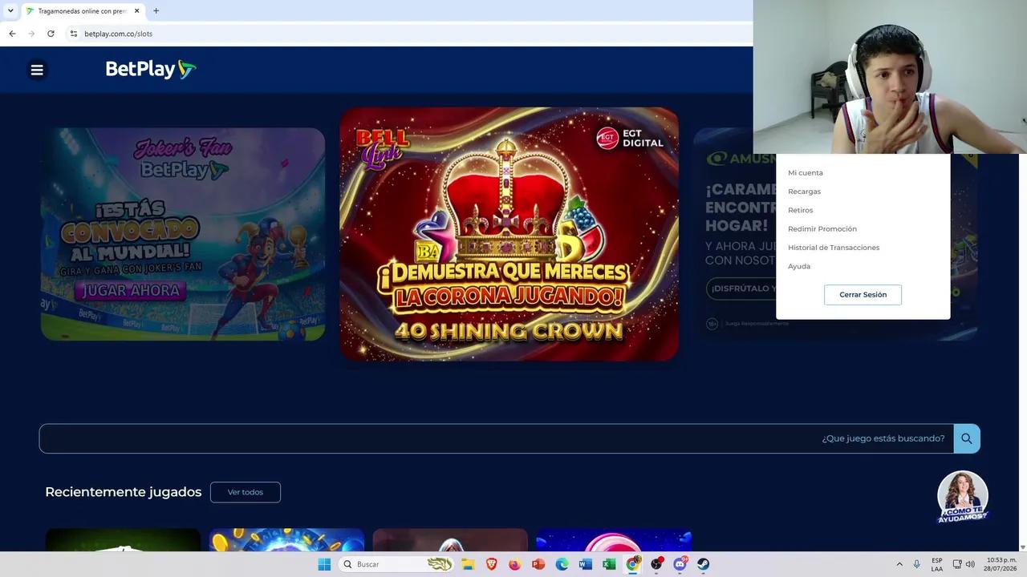The width and height of the screenshot is (1027, 577).
Task: Click the Cerrar Sesión button
Action: click(863, 295)
